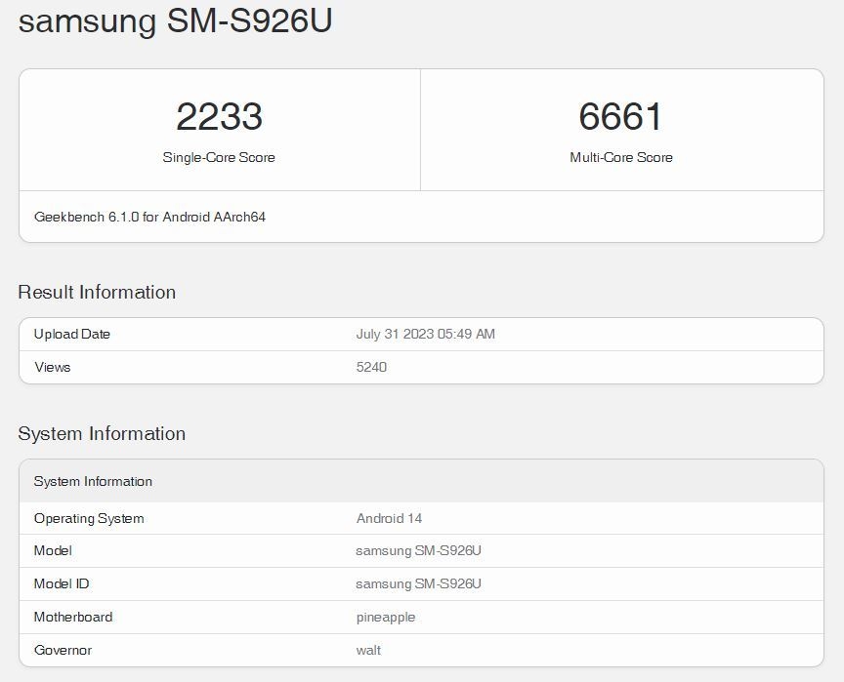Click the Multi-Core Score label
844x682 pixels.
[621, 157]
